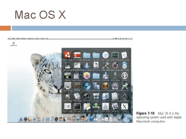Open the installer app with figure icon

pyautogui.click(x=106, y=76)
